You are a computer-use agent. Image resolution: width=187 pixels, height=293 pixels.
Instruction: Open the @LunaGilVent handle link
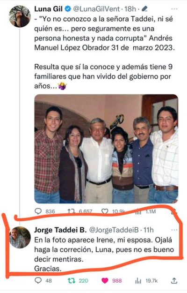(x=96, y=9)
